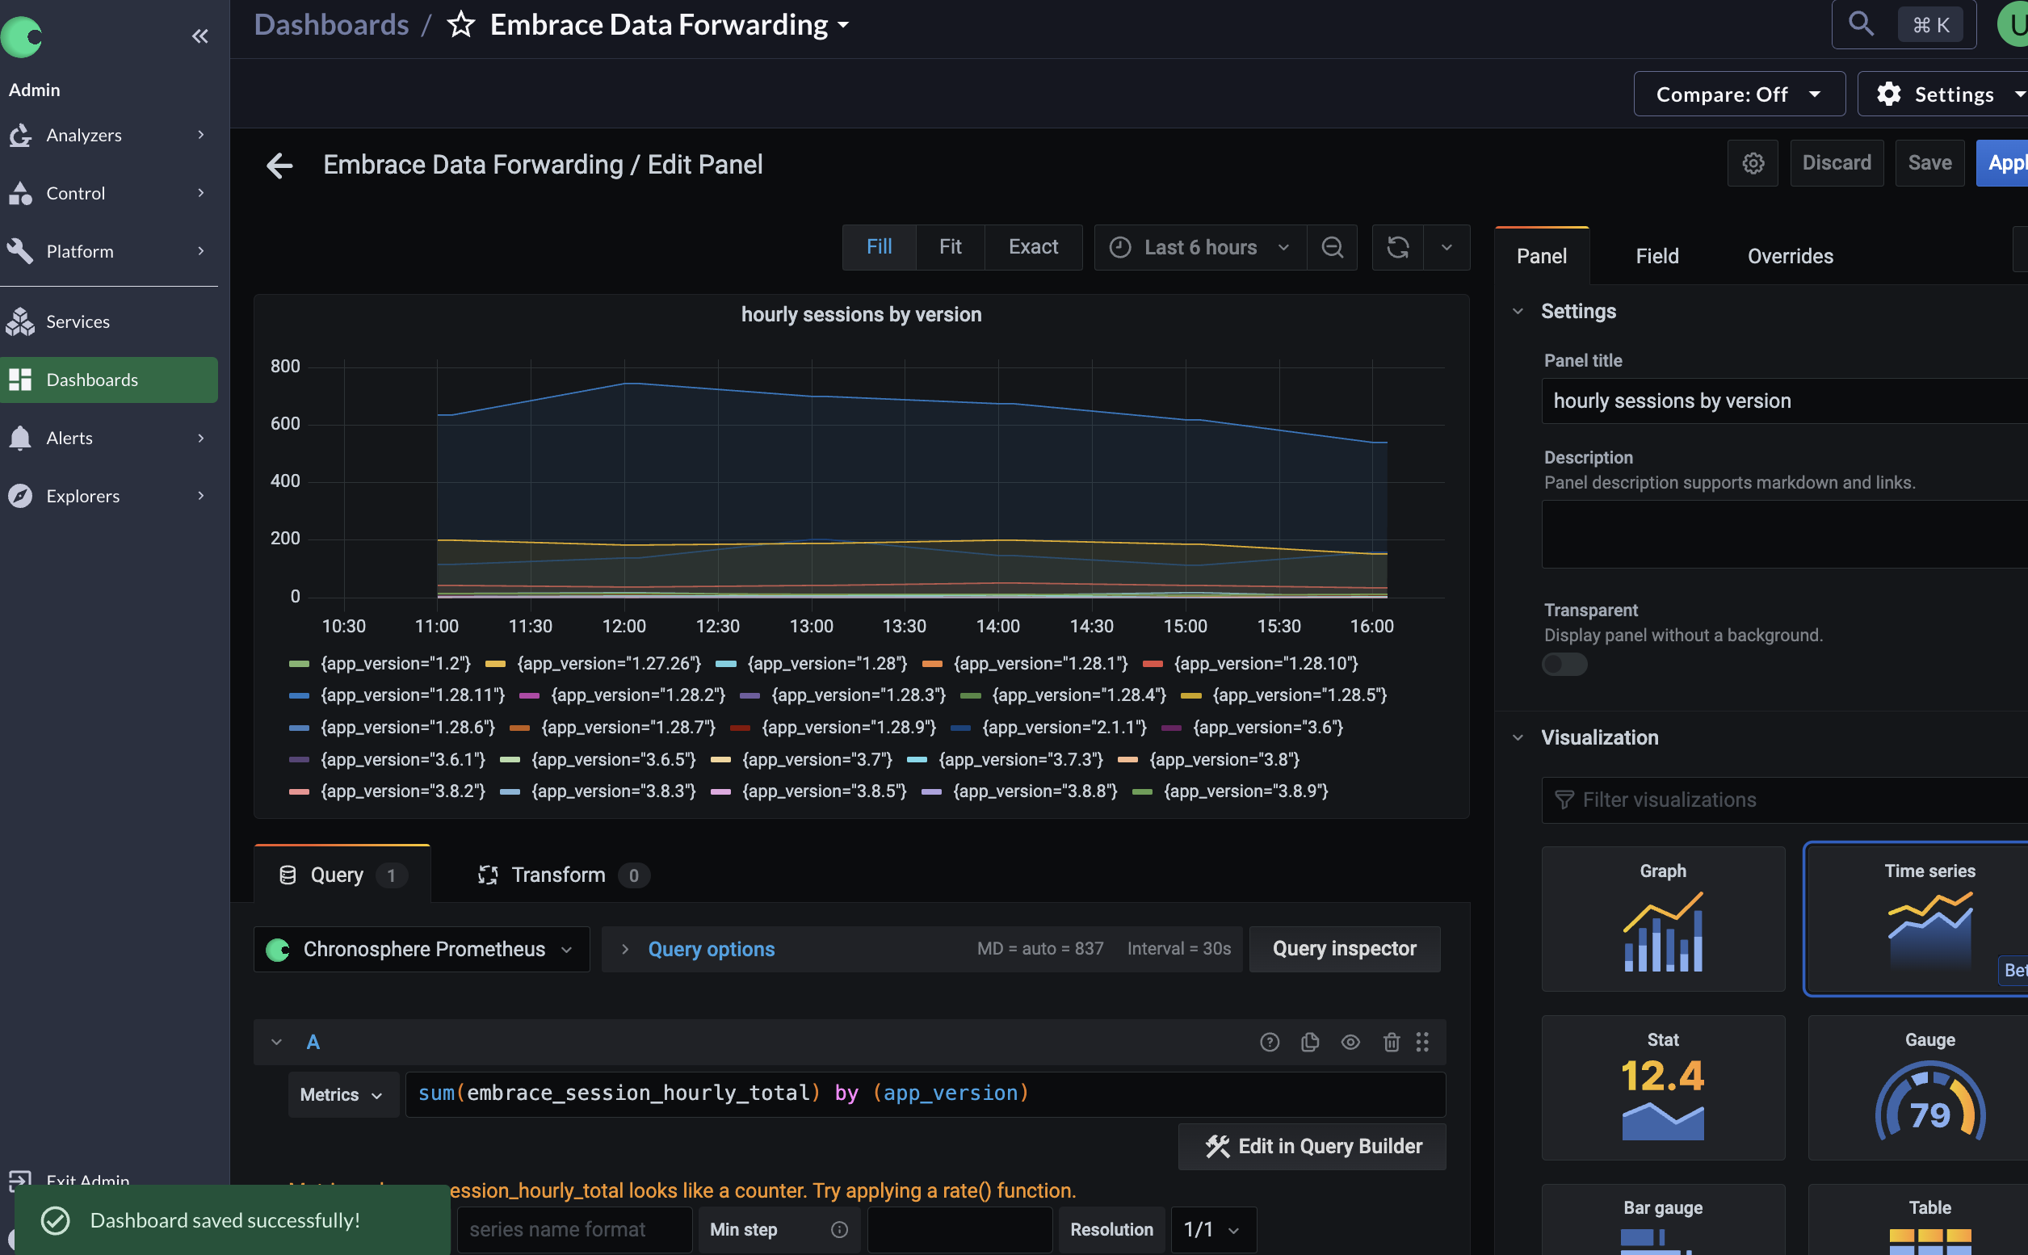Hide query A using the eye visibility icon
The height and width of the screenshot is (1255, 2028).
click(1349, 1042)
